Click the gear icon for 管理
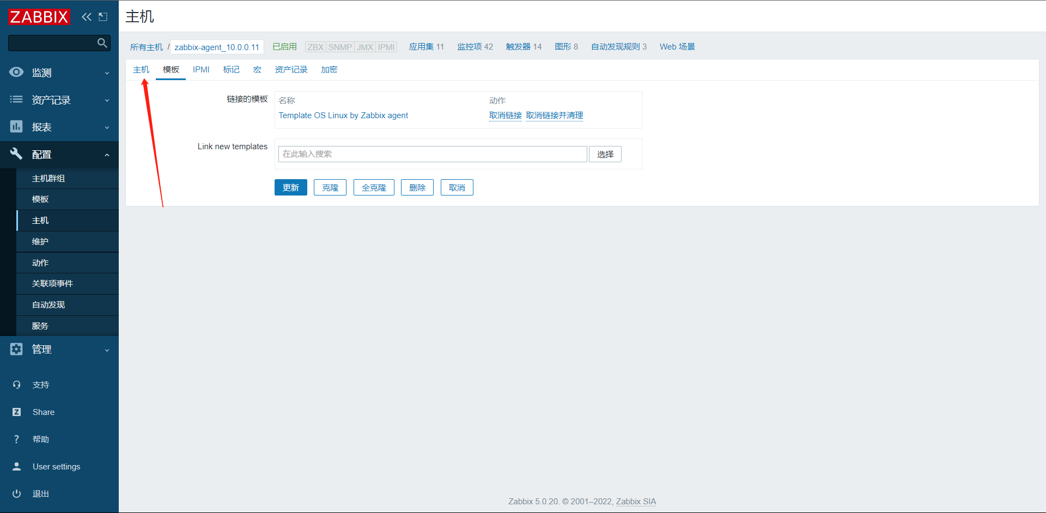Viewport: 1046px width, 513px height. click(x=16, y=349)
